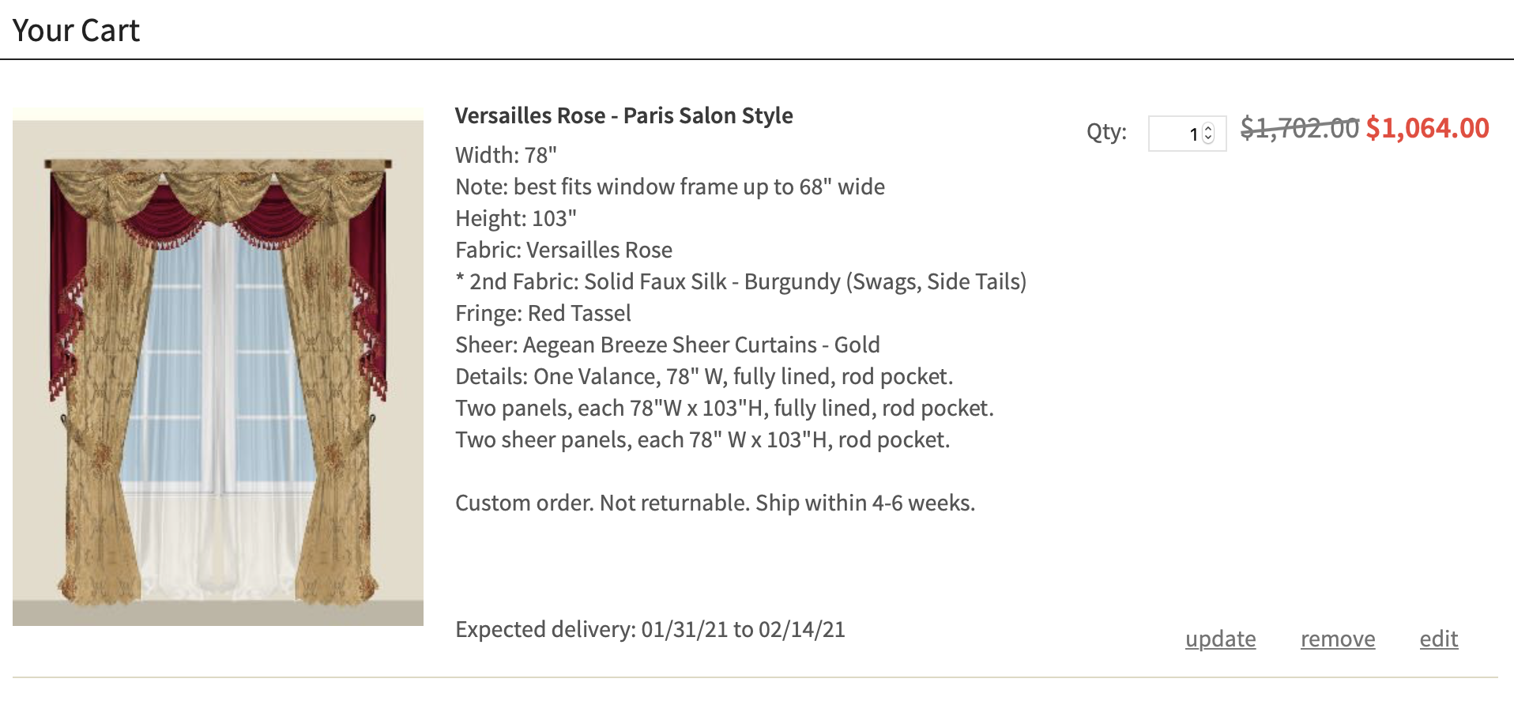Open the curtain product thumbnail image
Image resolution: width=1514 pixels, height=705 pixels.
218,368
